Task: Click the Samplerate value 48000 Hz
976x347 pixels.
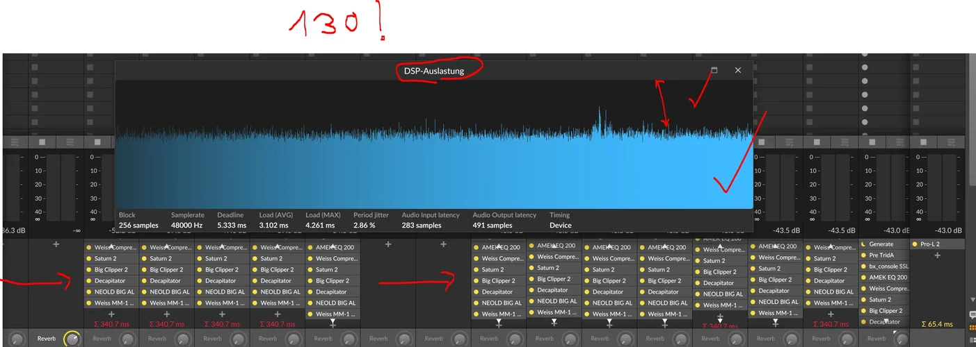Action: point(187,225)
